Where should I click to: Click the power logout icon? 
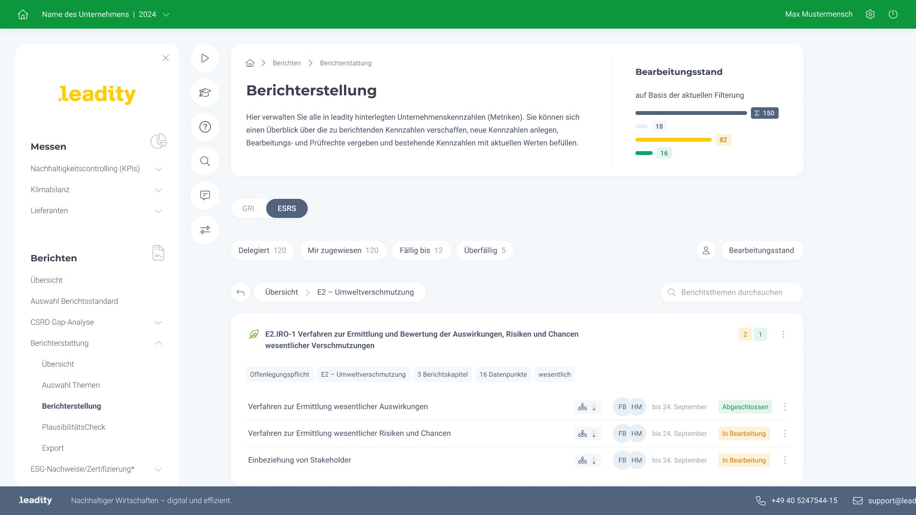click(x=893, y=14)
